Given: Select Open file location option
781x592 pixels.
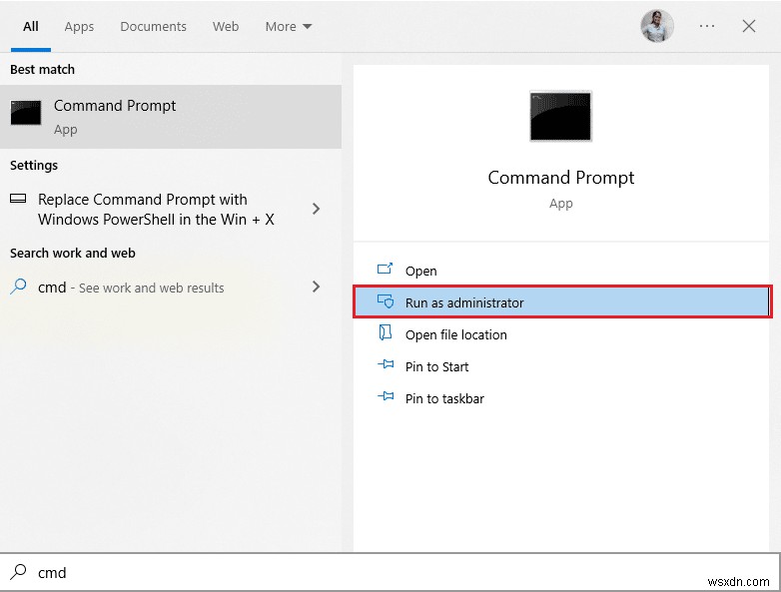Looking at the screenshot, I should coord(456,334).
